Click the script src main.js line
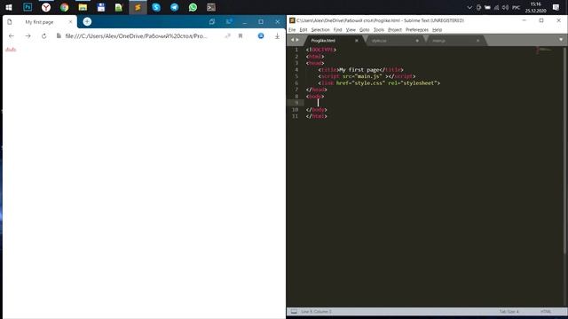Screen dimensions: 568x319 [x=367, y=76]
